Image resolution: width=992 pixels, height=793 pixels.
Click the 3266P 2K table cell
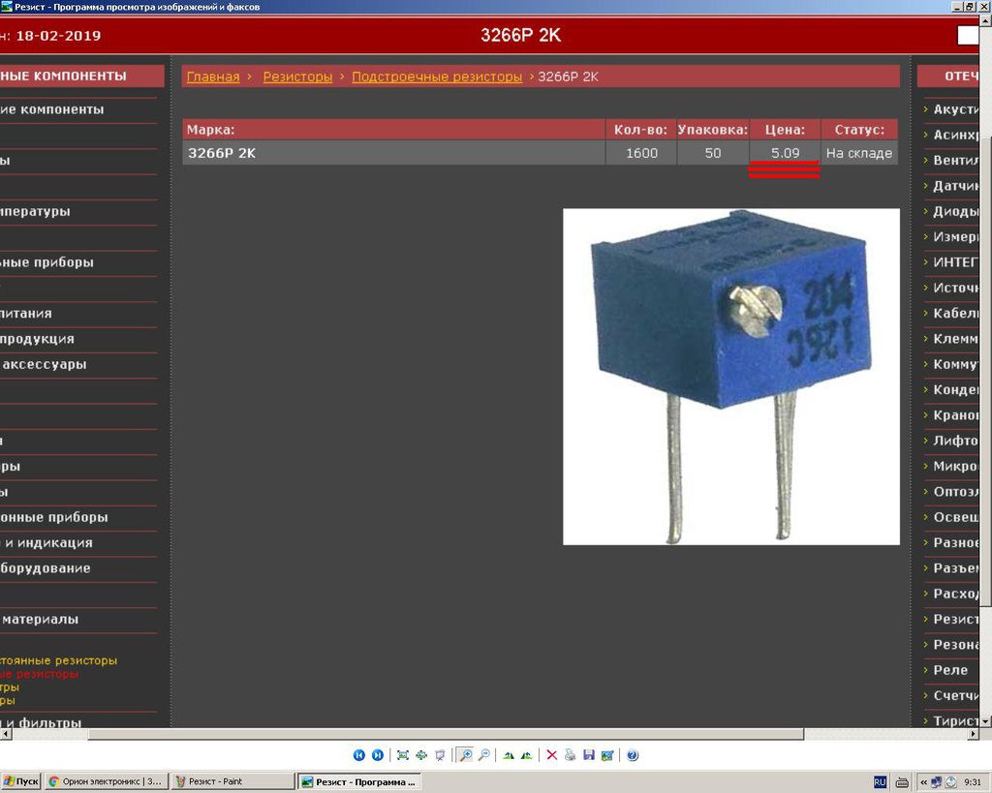click(393, 153)
